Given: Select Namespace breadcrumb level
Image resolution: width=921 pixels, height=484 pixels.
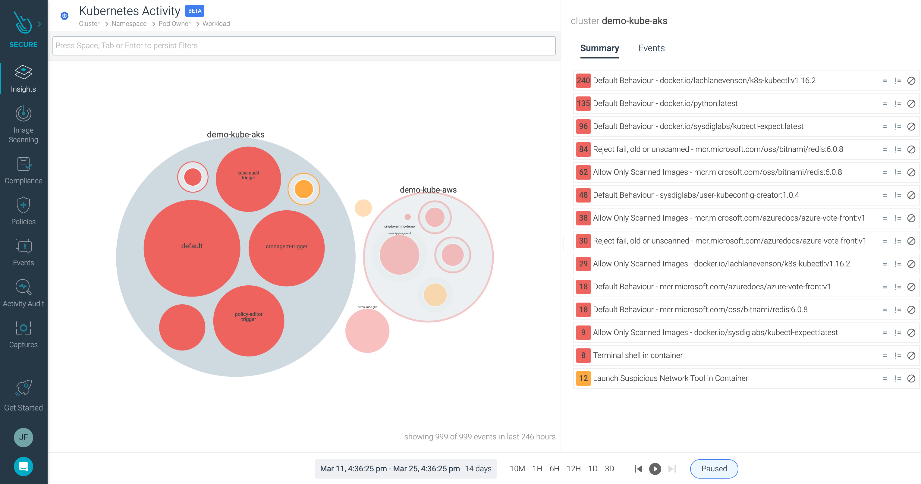Looking at the screenshot, I should tap(129, 24).
